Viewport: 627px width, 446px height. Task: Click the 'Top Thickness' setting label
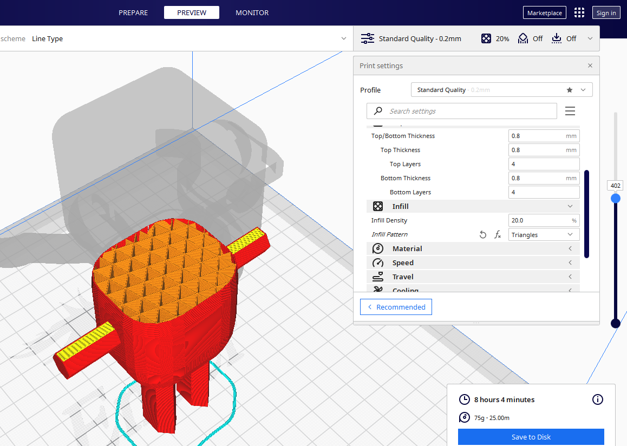400,150
